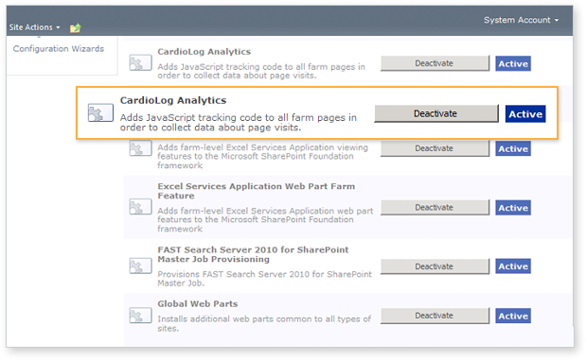Screen dimensions: 586x360
Task: Click the FAST Search Server feature icon
Action: [140, 266]
